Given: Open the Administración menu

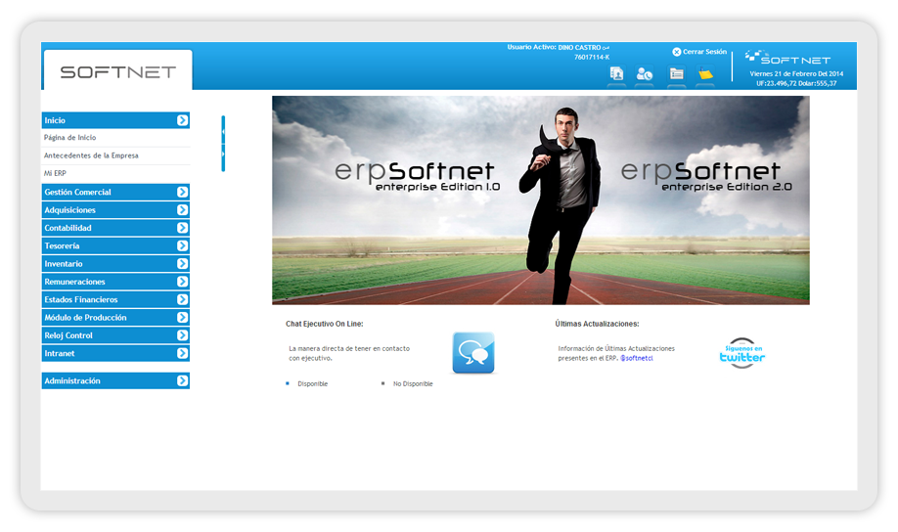Looking at the screenshot, I should [x=115, y=380].
